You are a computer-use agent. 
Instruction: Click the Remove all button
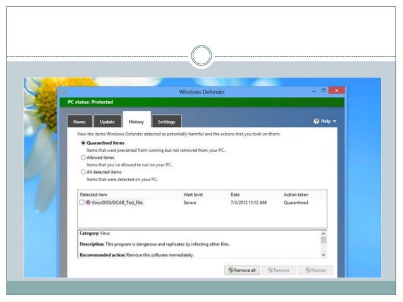pyautogui.click(x=242, y=270)
